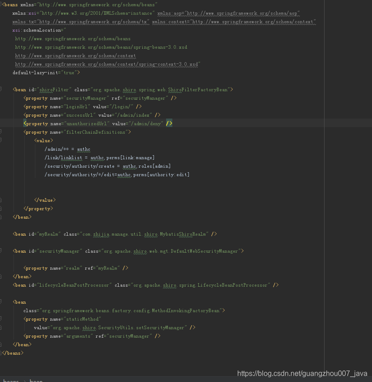Click the xmlns:aop namespace URL

(x=243, y=13)
